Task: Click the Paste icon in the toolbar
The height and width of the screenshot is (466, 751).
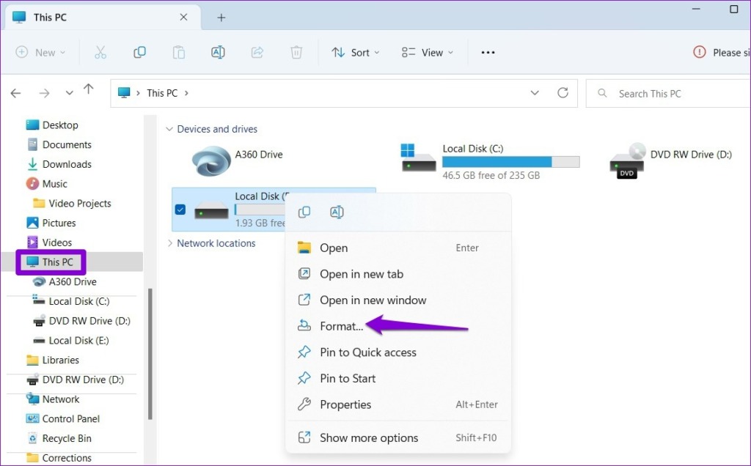Action: pyautogui.click(x=178, y=52)
